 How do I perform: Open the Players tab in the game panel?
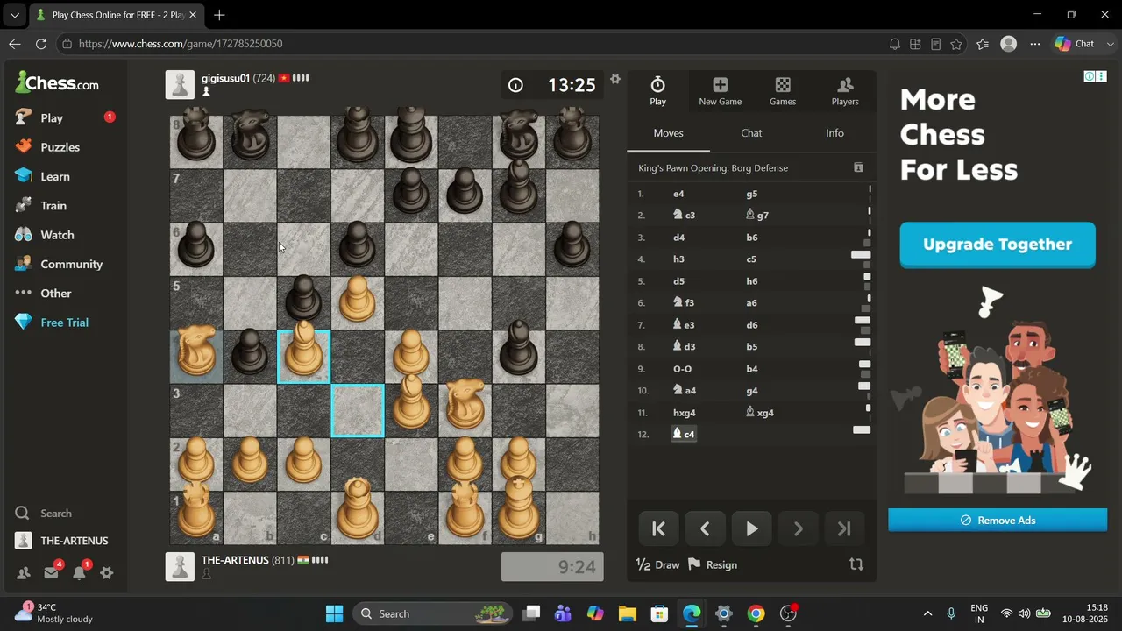[845, 91]
